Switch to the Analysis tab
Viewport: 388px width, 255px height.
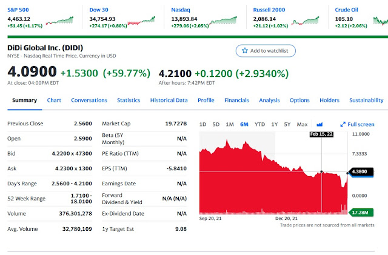pyautogui.click(x=269, y=100)
